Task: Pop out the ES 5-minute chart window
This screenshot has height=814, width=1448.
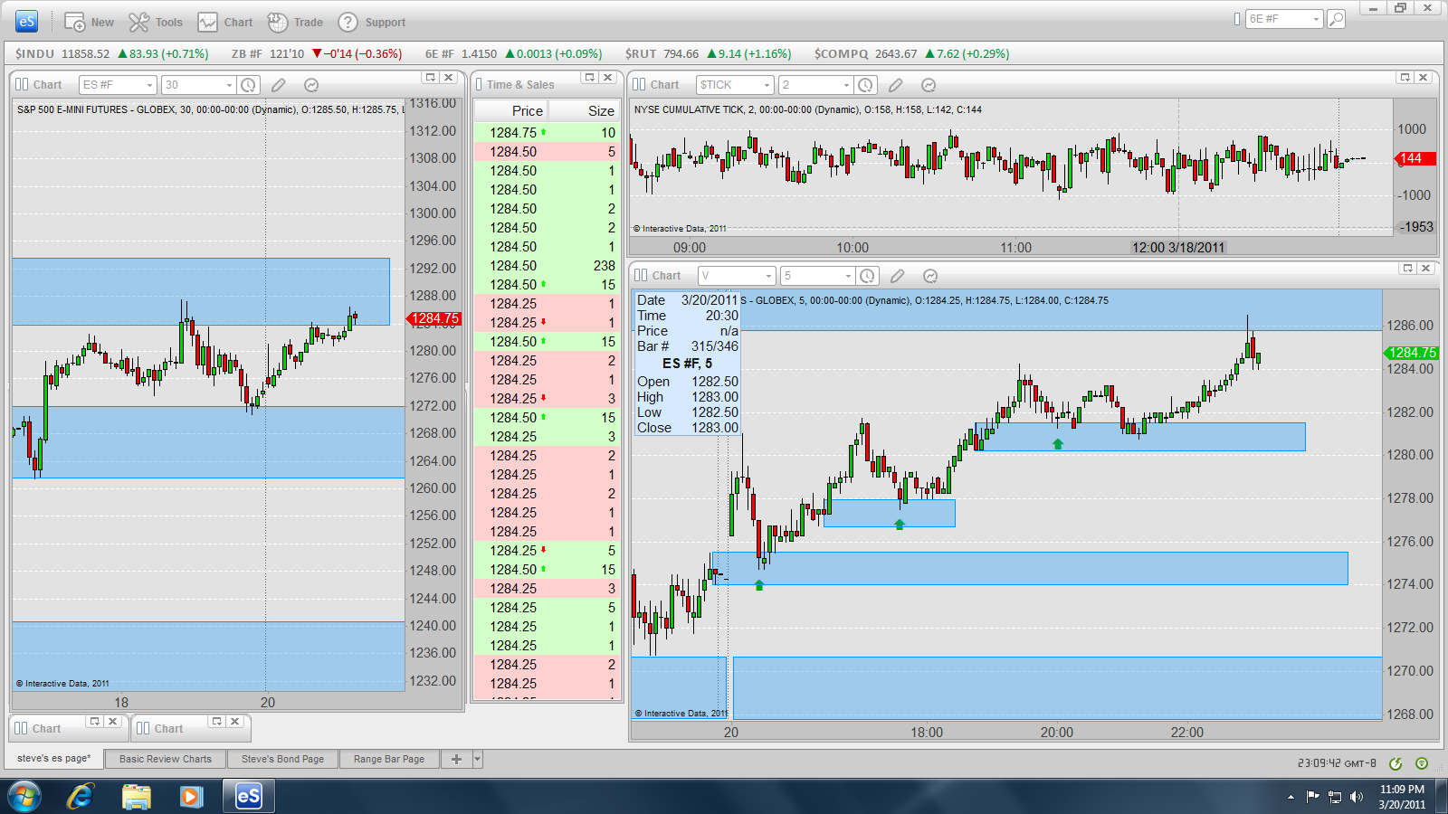Action: (1407, 269)
